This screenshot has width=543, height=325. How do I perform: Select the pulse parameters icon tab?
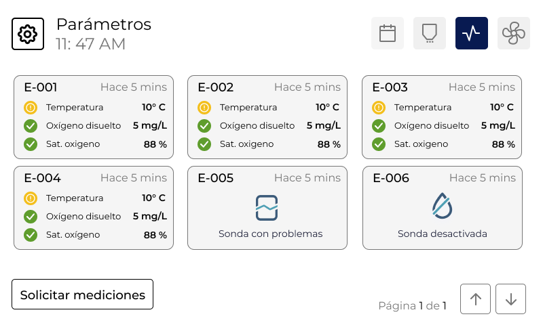[472, 33]
